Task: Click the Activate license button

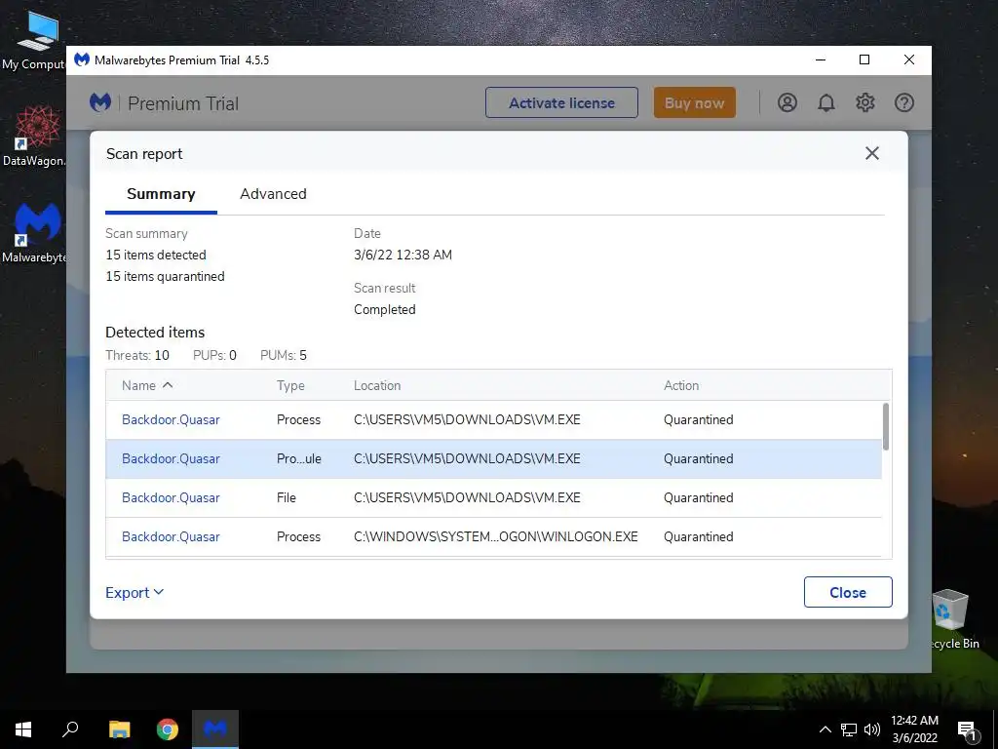Action: [x=561, y=102]
